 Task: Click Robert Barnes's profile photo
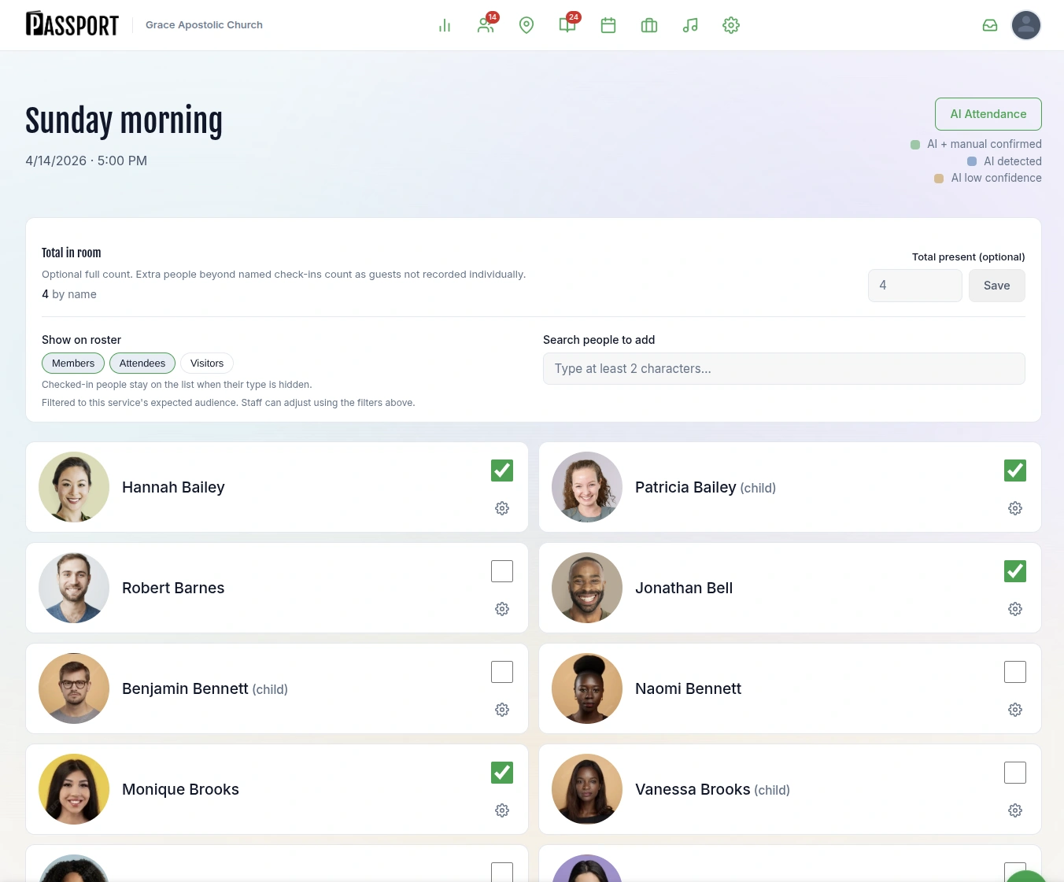coord(74,588)
